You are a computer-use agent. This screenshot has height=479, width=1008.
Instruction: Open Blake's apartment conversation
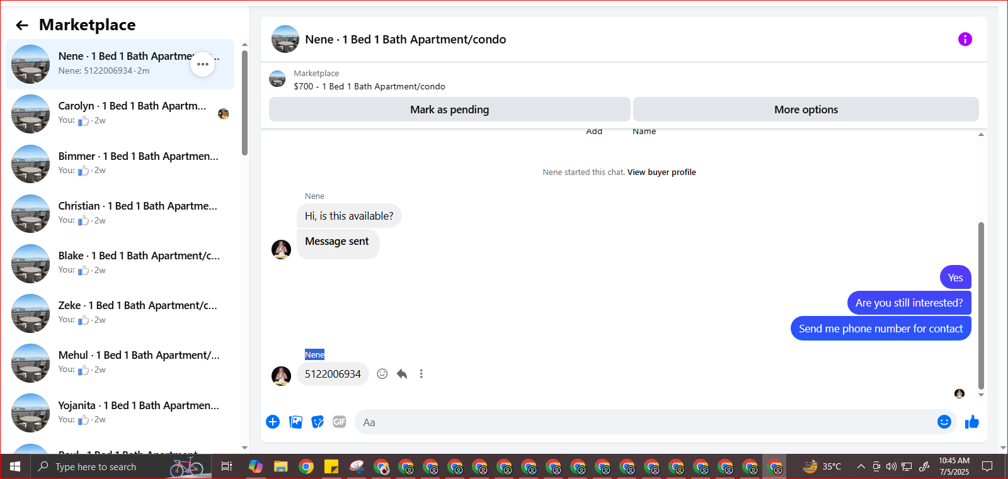pyautogui.click(x=120, y=263)
